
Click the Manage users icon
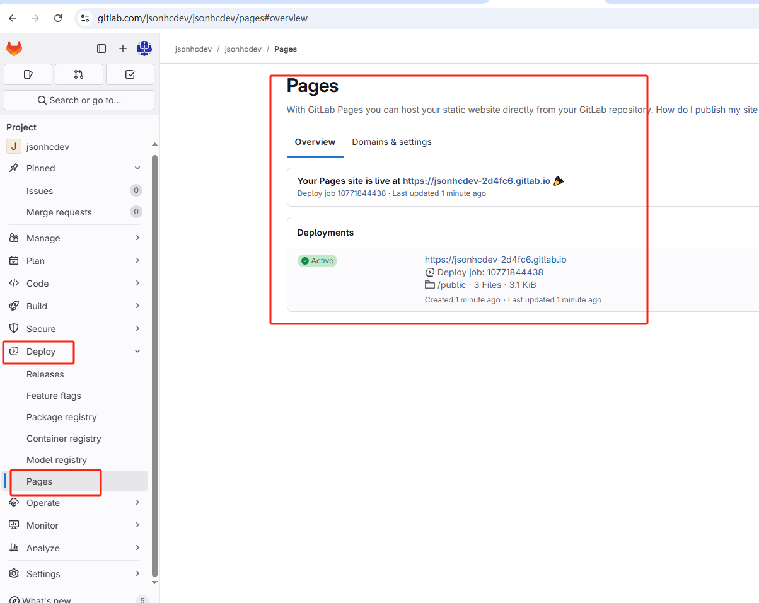[x=14, y=238]
